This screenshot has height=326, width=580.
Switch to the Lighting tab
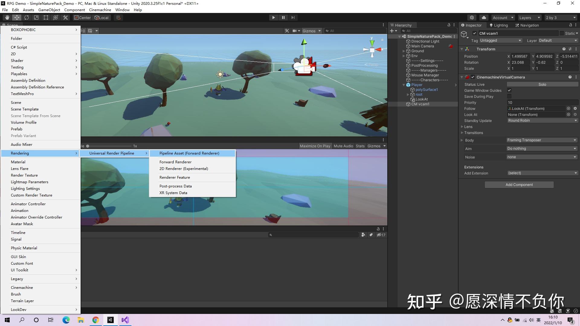click(x=498, y=25)
